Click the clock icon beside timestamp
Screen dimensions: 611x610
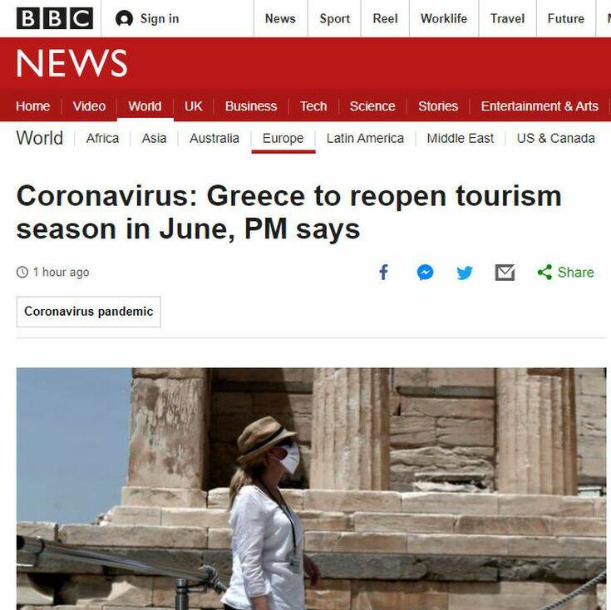coord(22,272)
